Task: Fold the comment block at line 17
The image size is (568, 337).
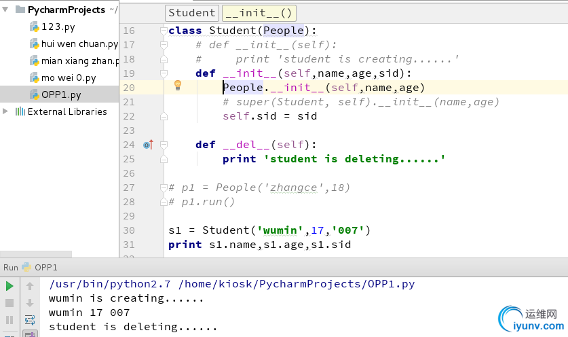Action: (164, 45)
